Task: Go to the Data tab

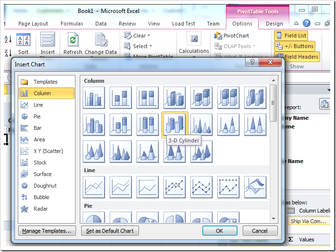Action: click(x=101, y=24)
